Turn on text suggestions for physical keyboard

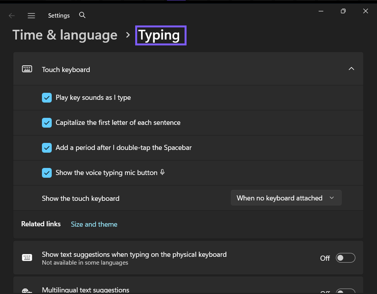click(346, 258)
